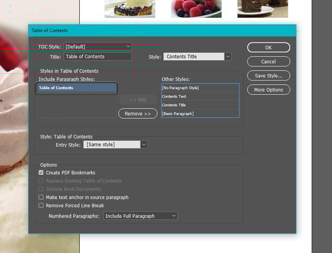
Task: Enable Remove Forced Line Break
Action: [41, 205]
